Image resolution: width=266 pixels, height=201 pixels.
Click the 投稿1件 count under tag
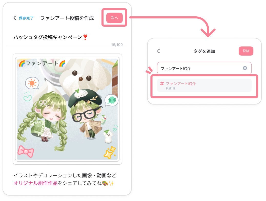[x=170, y=88]
